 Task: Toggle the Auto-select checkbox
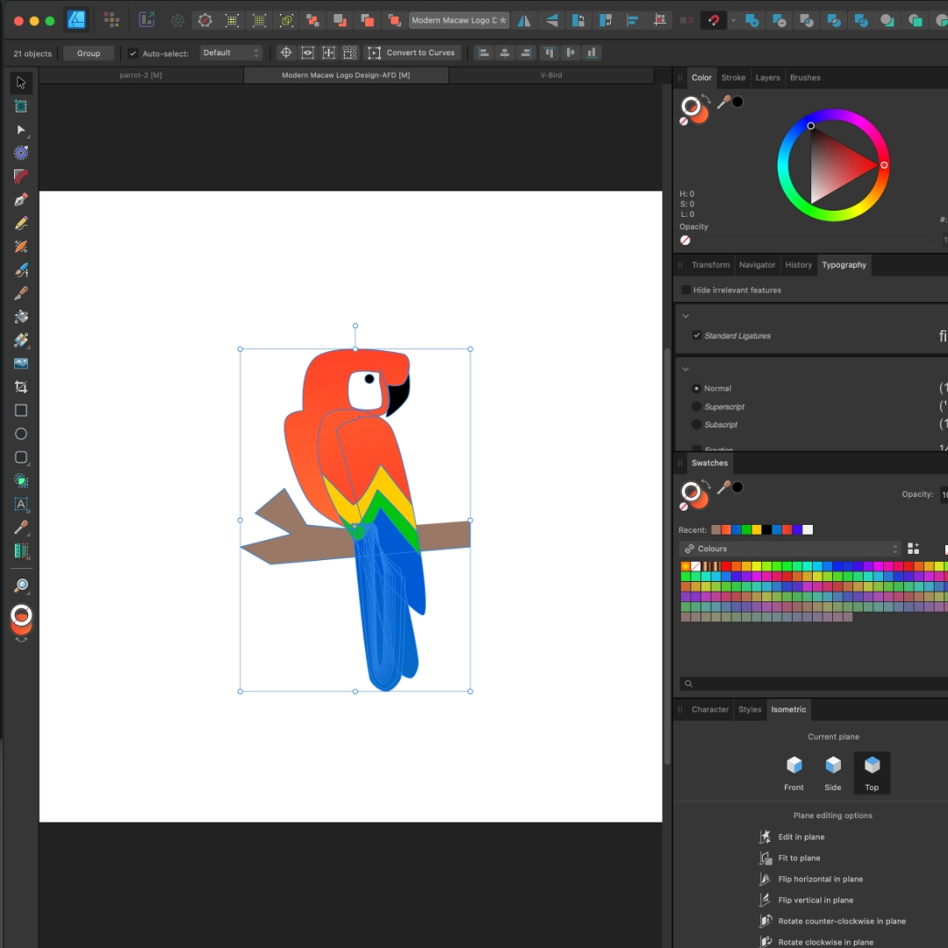point(133,54)
